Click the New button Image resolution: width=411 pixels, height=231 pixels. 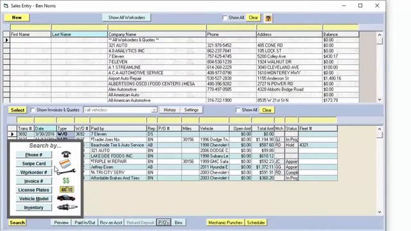point(17,17)
